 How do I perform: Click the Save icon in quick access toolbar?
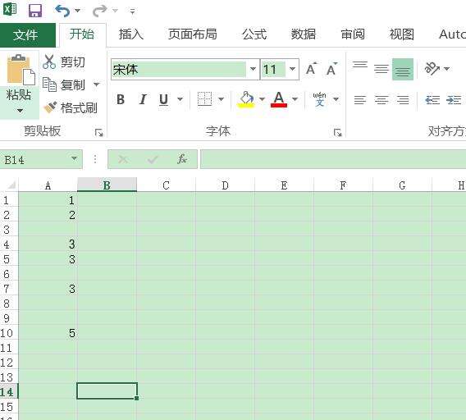pos(35,11)
